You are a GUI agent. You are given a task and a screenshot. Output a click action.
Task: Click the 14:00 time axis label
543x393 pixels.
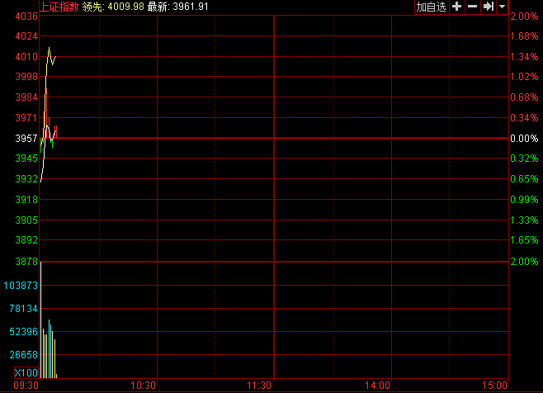pos(379,386)
